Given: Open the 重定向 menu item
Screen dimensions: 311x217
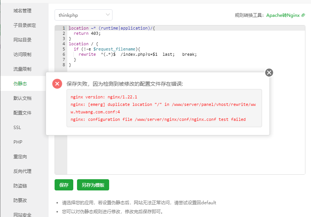Looking at the screenshot, I should 20,157.
